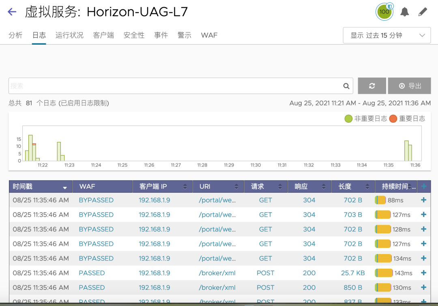This screenshot has height=306, width=438.
Task: Export logs with 导出 button
Action: click(410, 86)
